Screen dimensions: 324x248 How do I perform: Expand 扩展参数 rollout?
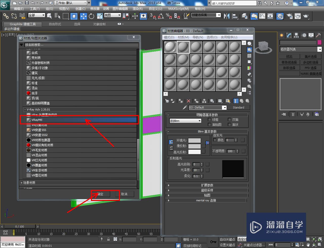(207, 185)
